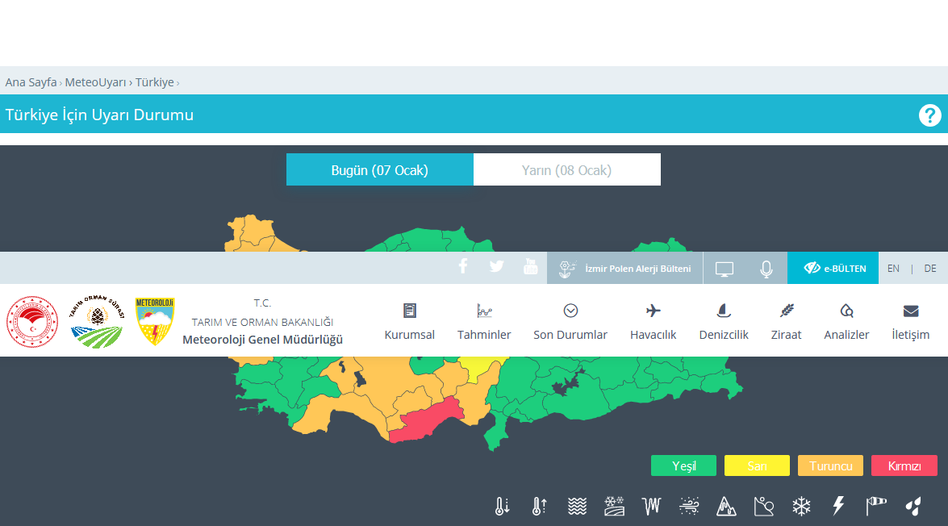Click the Kırmızı legend swatch

(x=904, y=465)
